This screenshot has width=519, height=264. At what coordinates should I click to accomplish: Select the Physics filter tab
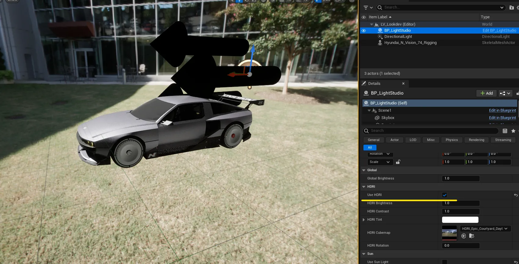click(452, 140)
